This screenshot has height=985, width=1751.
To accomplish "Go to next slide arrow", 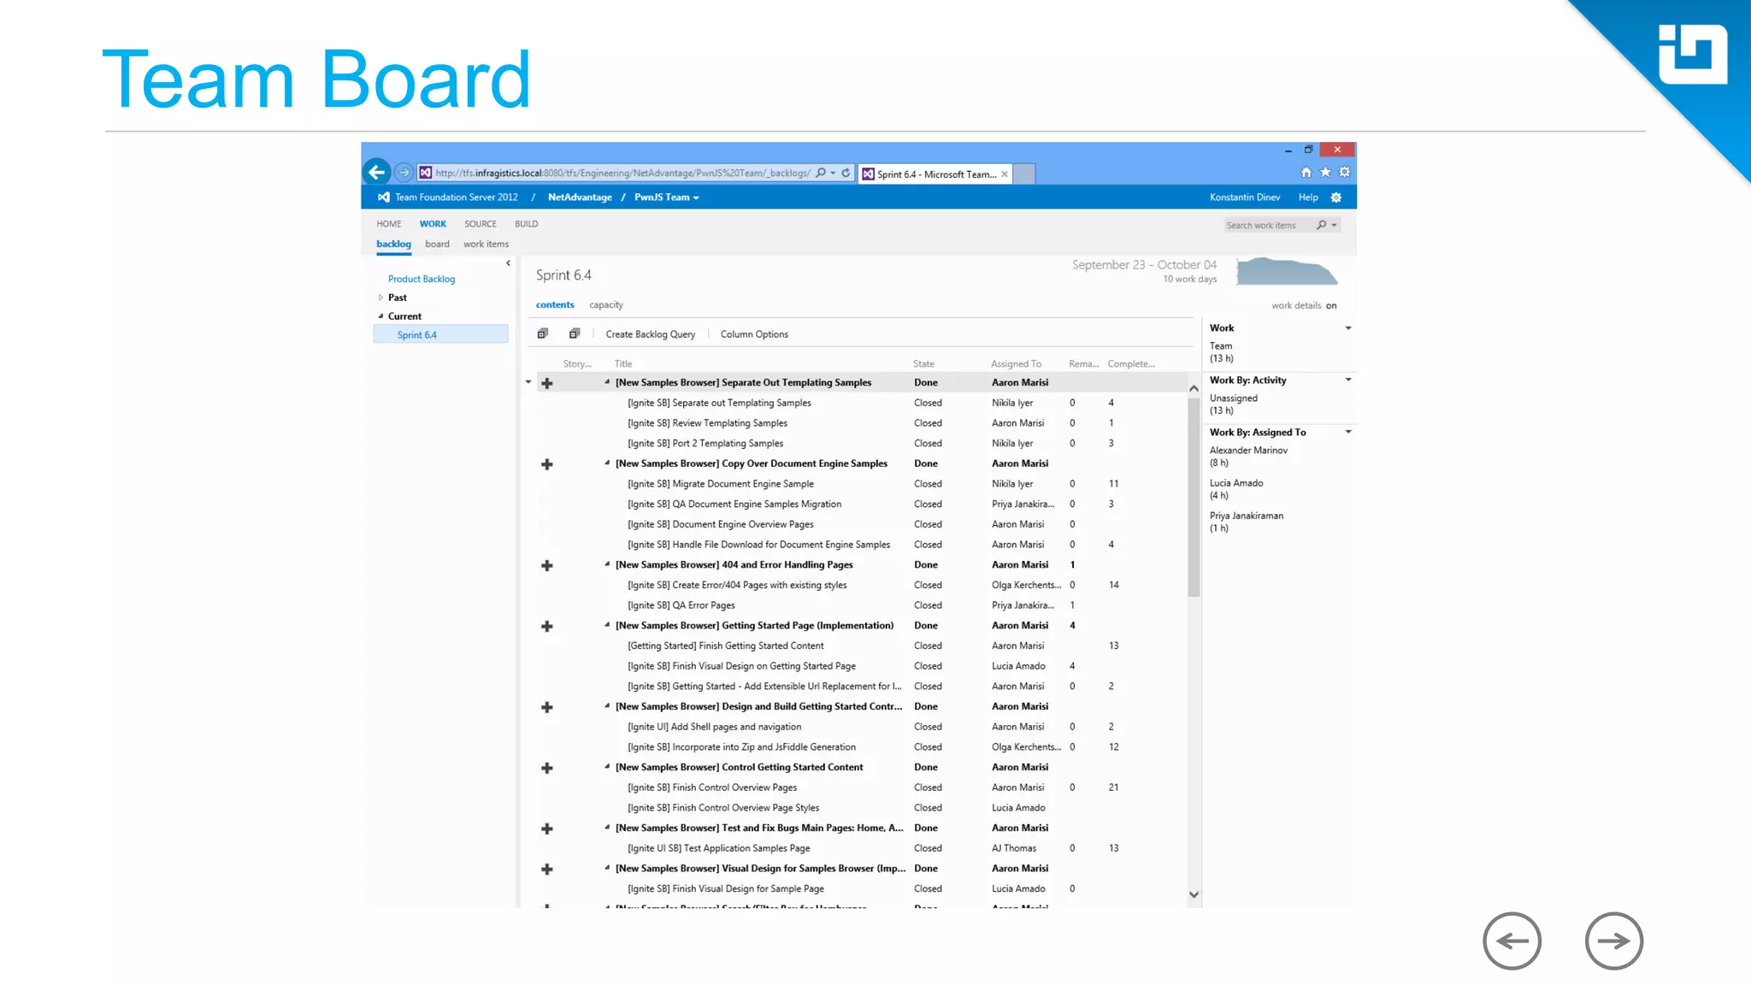I will pos(1613,941).
